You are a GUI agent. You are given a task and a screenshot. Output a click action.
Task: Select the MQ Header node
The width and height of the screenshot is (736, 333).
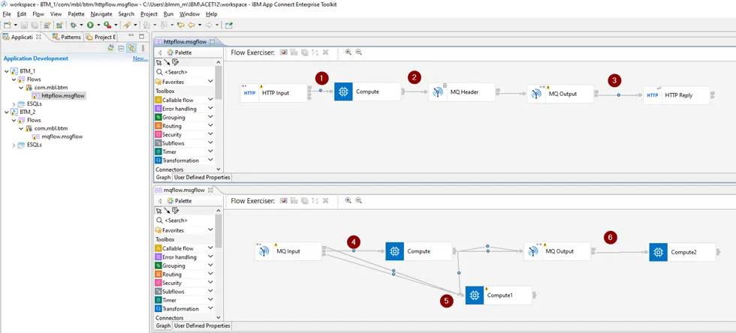[x=461, y=92]
